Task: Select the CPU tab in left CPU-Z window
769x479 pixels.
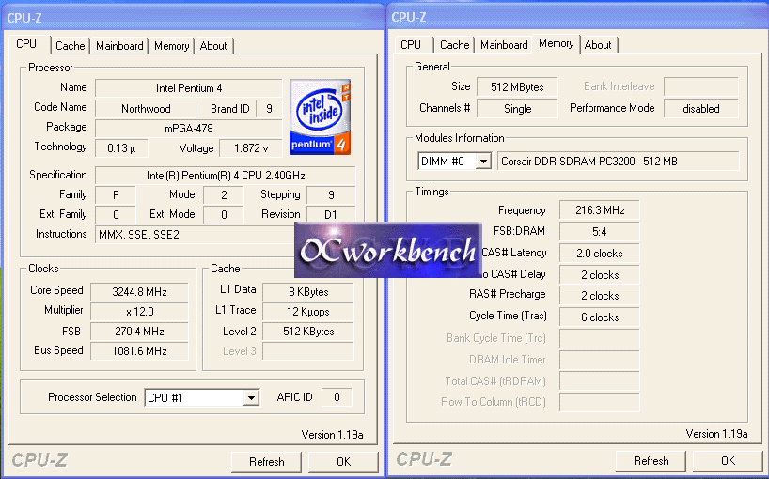Action: [x=26, y=44]
